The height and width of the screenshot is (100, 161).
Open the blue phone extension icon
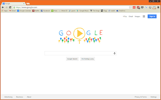click(x=146, y=7)
